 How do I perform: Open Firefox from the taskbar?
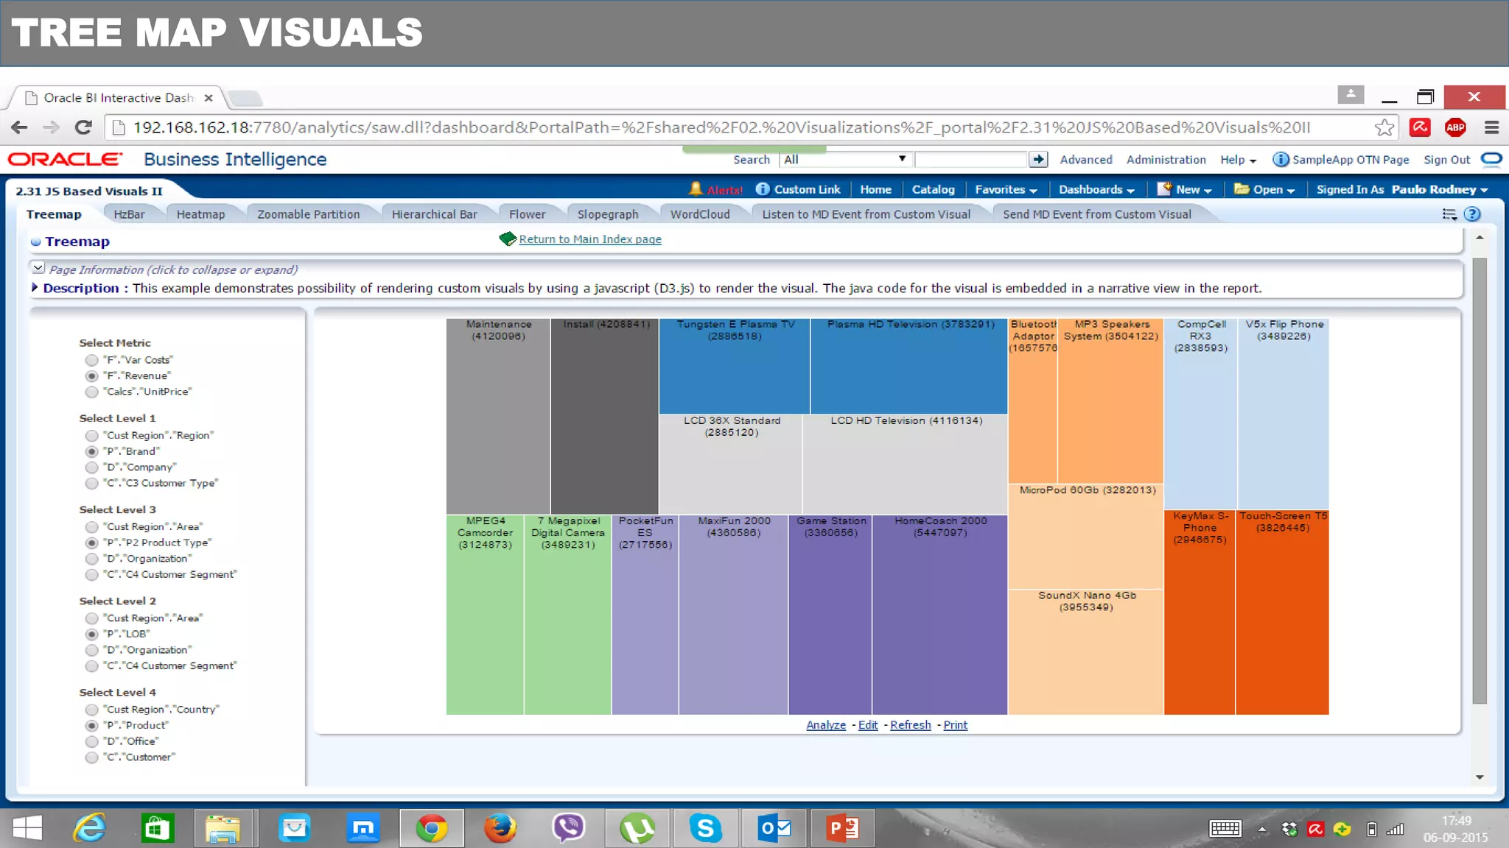[500, 828]
